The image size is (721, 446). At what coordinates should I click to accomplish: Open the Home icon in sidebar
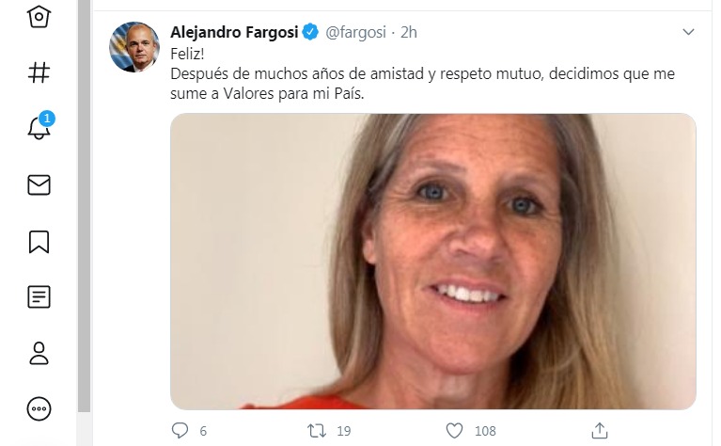point(39,17)
